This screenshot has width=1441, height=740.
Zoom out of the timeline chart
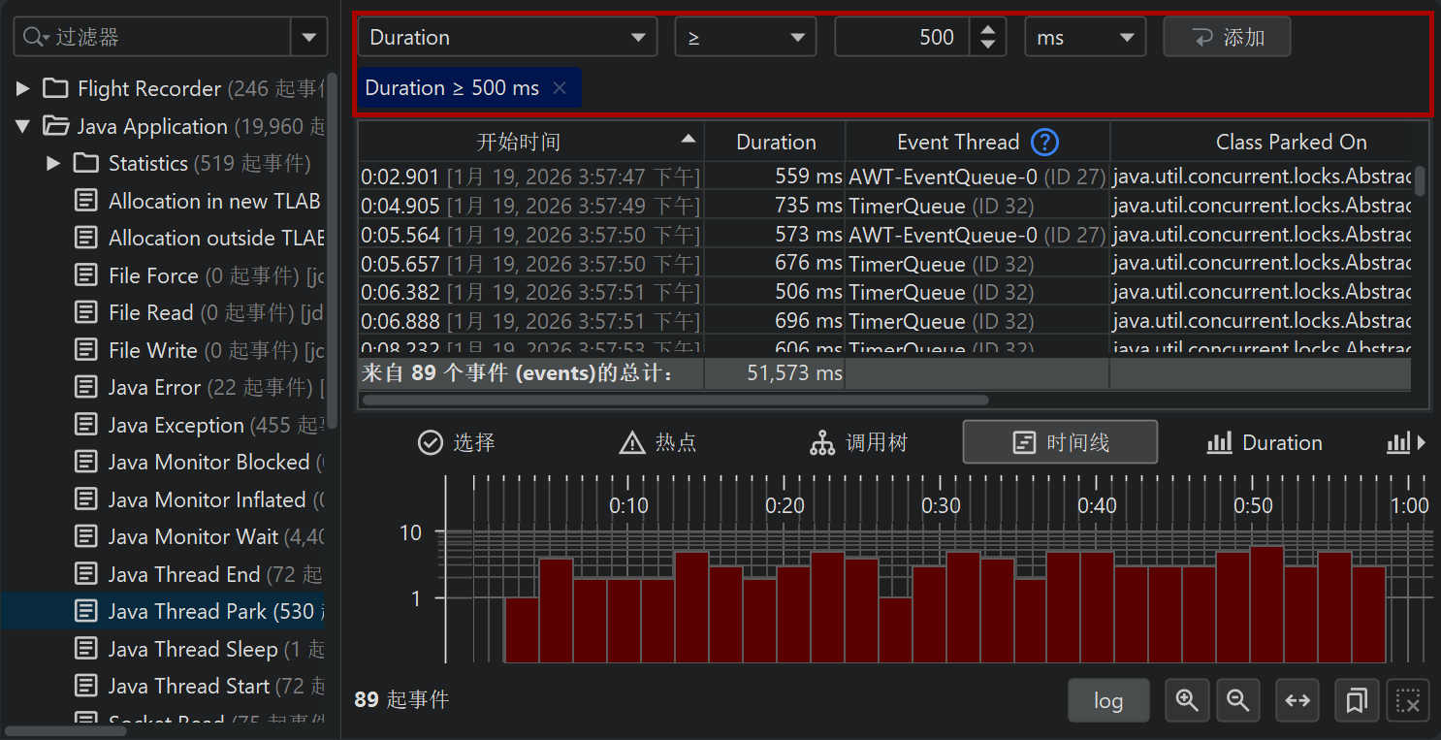click(1237, 700)
